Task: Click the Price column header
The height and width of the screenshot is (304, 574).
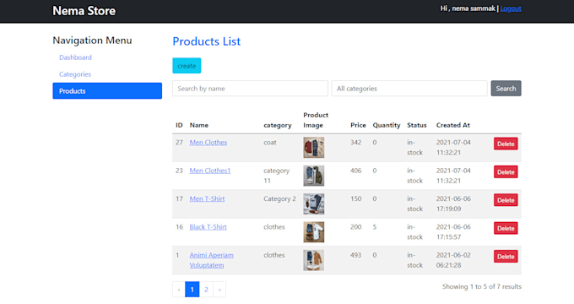Action: (358, 125)
